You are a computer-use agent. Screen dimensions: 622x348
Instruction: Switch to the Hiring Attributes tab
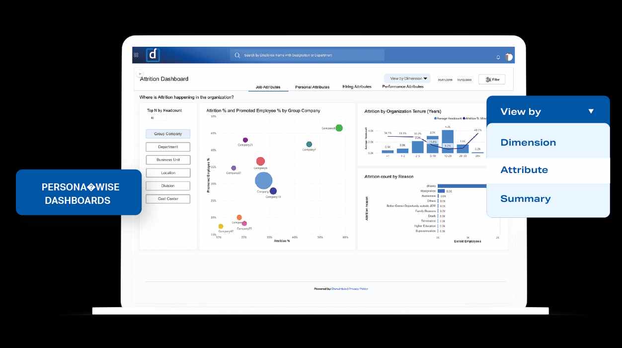click(357, 87)
